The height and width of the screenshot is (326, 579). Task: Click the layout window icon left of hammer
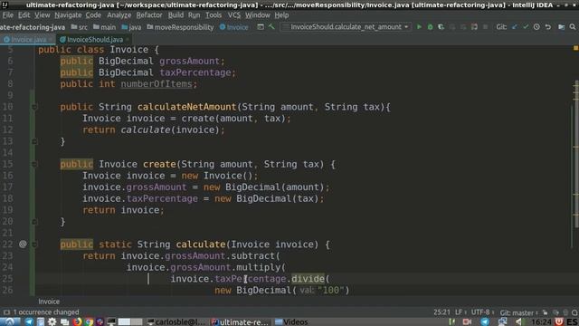(x=261, y=27)
